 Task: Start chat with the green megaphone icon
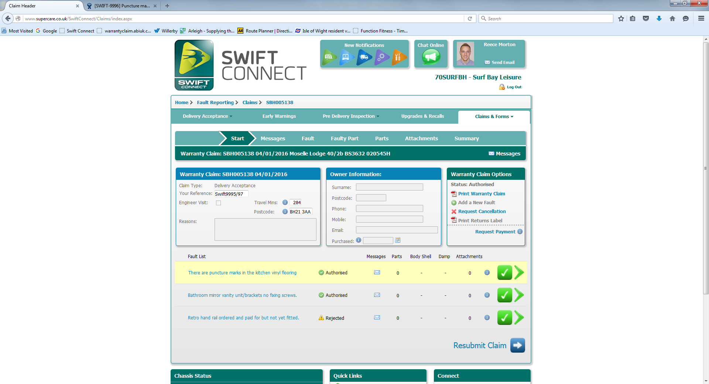click(431, 57)
